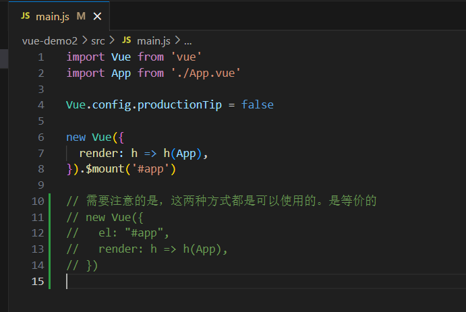The height and width of the screenshot is (312, 466).
Task: Click the './App.vue' import path
Action: click(x=206, y=73)
